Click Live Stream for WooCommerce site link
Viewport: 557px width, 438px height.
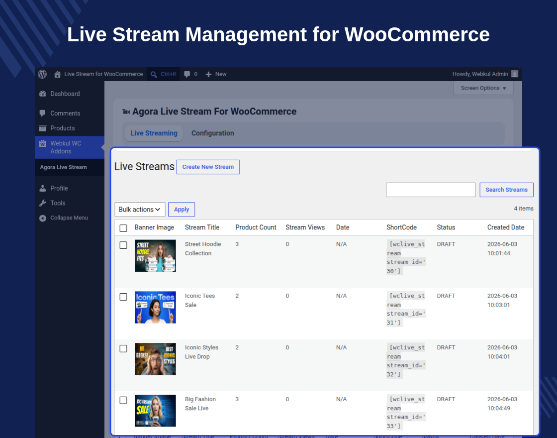[x=103, y=74]
